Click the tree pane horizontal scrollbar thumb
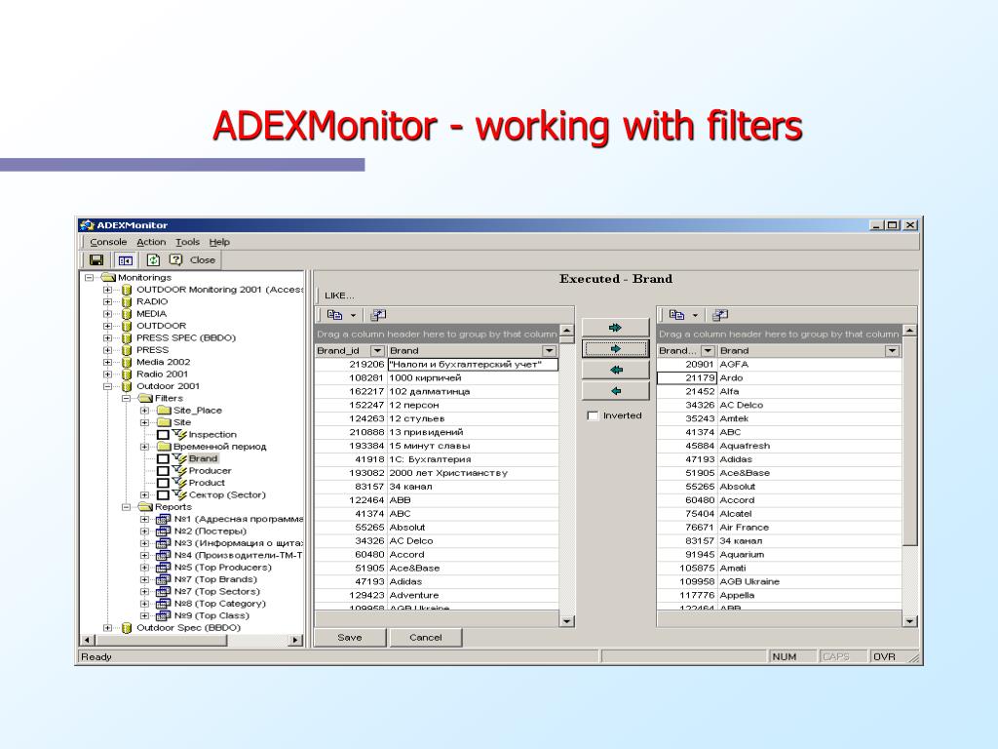The height and width of the screenshot is (749, 998). [x=161, y=640]
